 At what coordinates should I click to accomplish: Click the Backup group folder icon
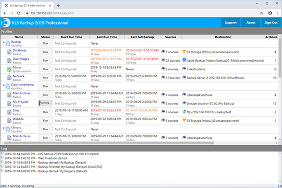click(8, 43)
